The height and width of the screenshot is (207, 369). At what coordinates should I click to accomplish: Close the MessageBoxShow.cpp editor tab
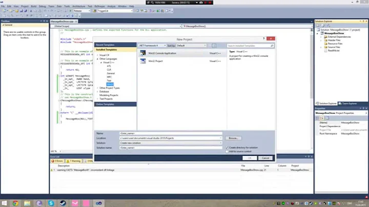[x=76, y=22]
